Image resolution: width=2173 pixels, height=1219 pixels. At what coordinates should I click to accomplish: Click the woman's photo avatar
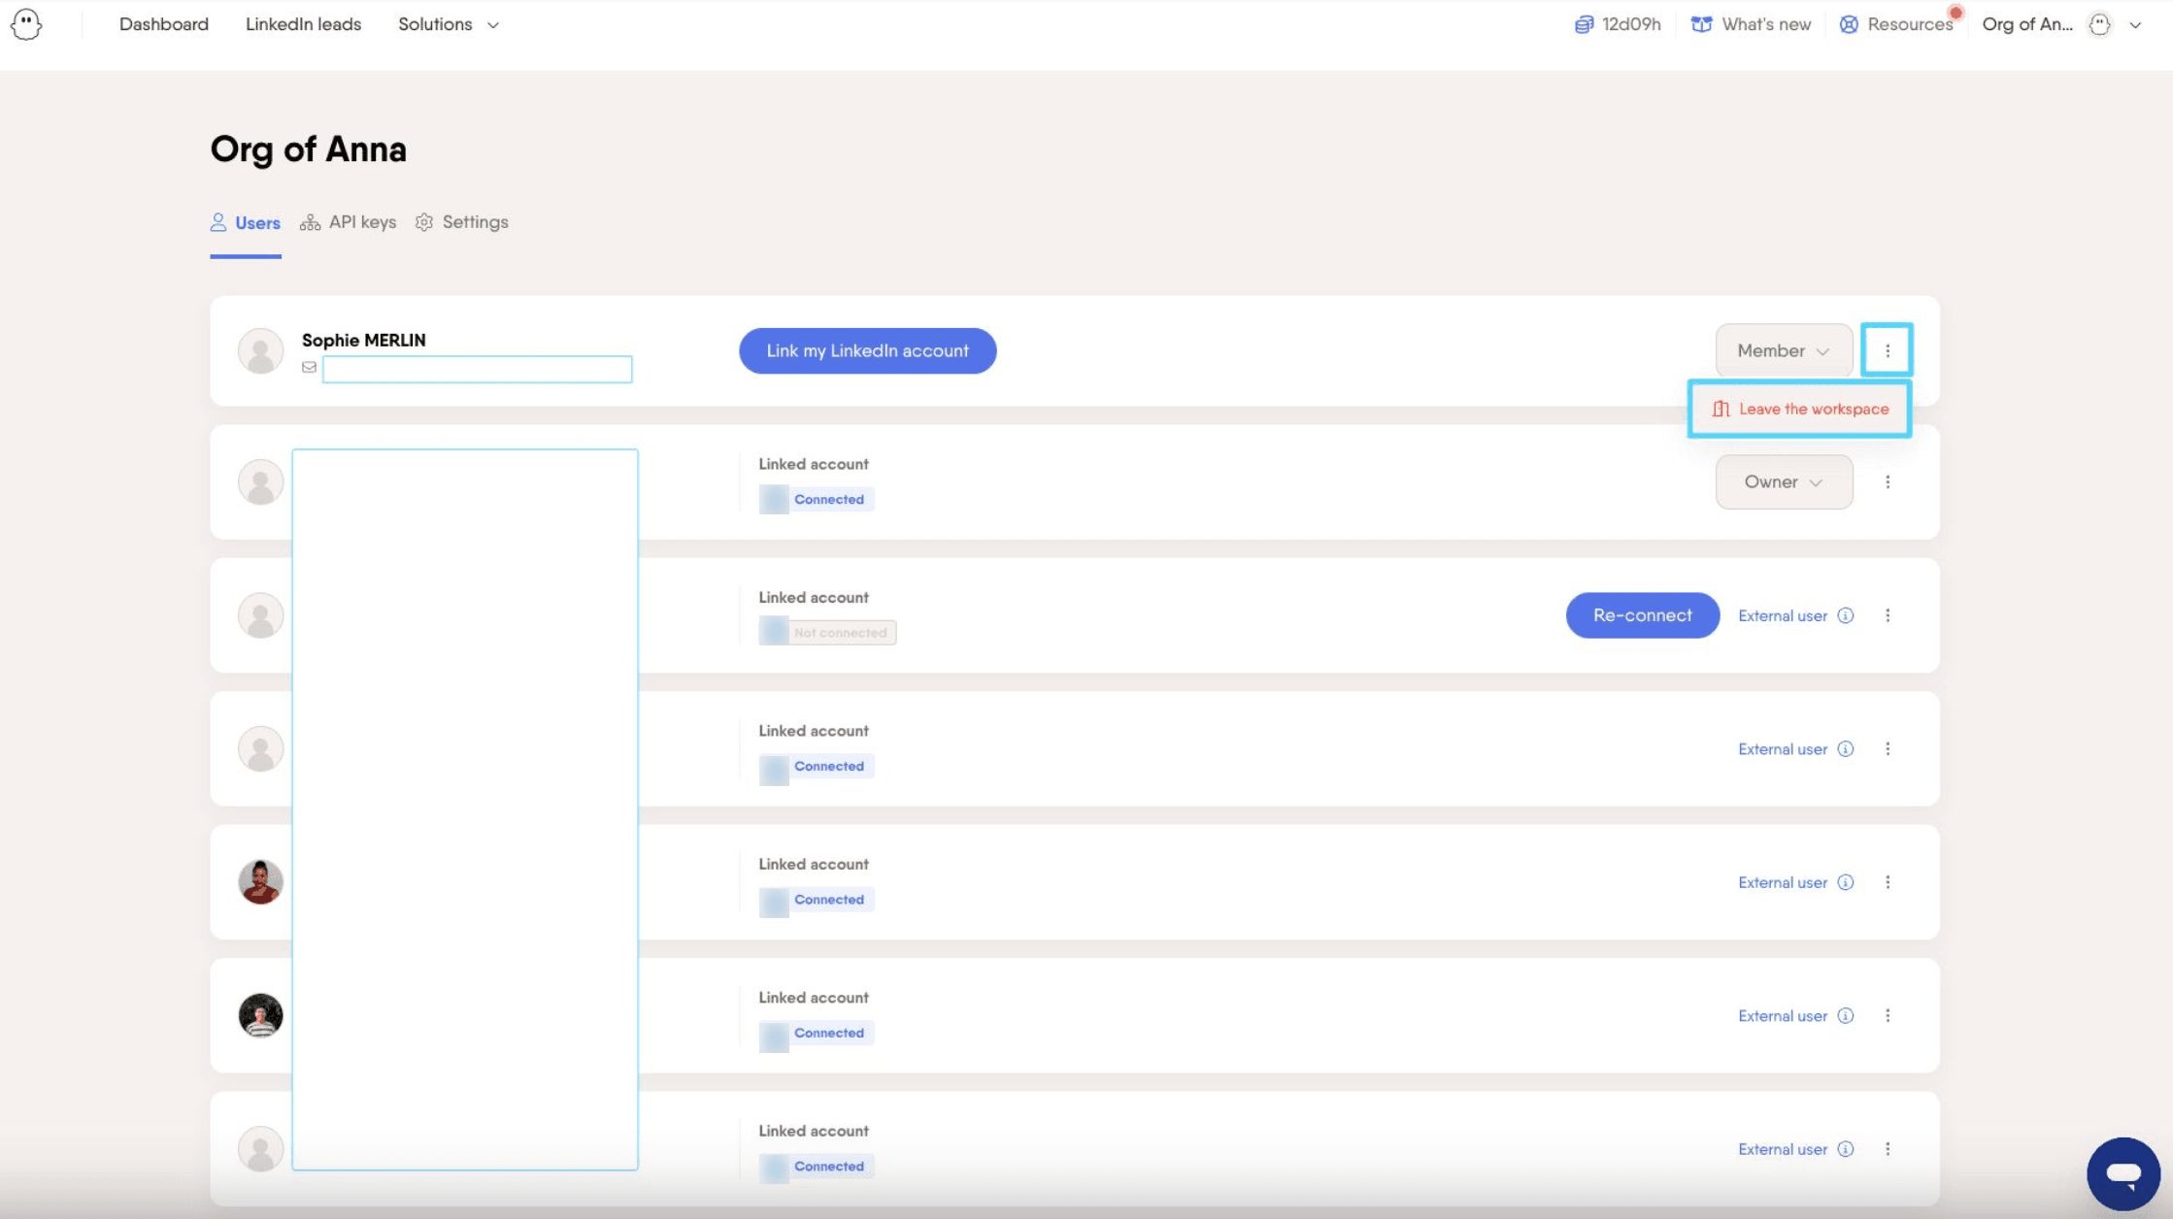[260, 882]
